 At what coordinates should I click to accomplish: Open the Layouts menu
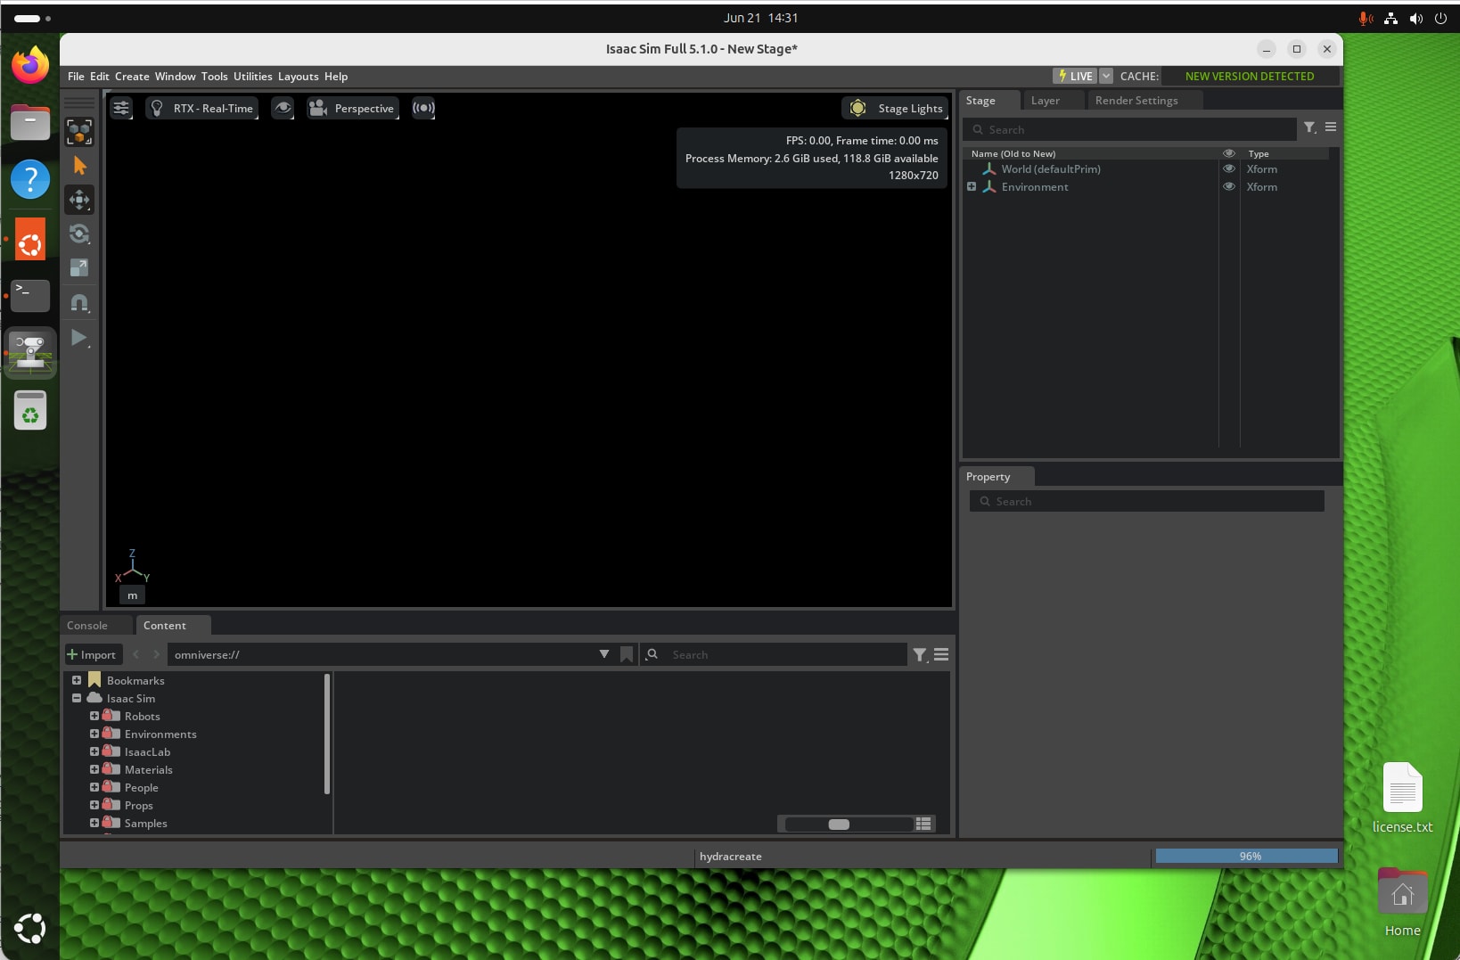[x=298, y=77]
